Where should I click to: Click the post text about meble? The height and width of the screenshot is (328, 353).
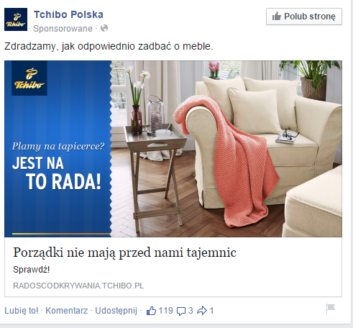[109, 46]
